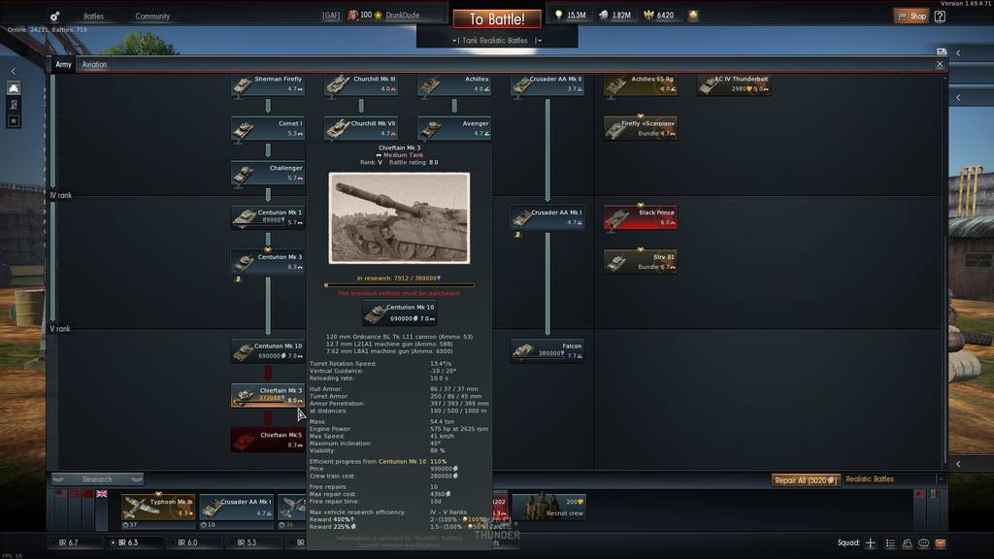Viewport: 994px width, 559px height.
Task: Click the 15.3M research points bulb
Action: point(558,15)
